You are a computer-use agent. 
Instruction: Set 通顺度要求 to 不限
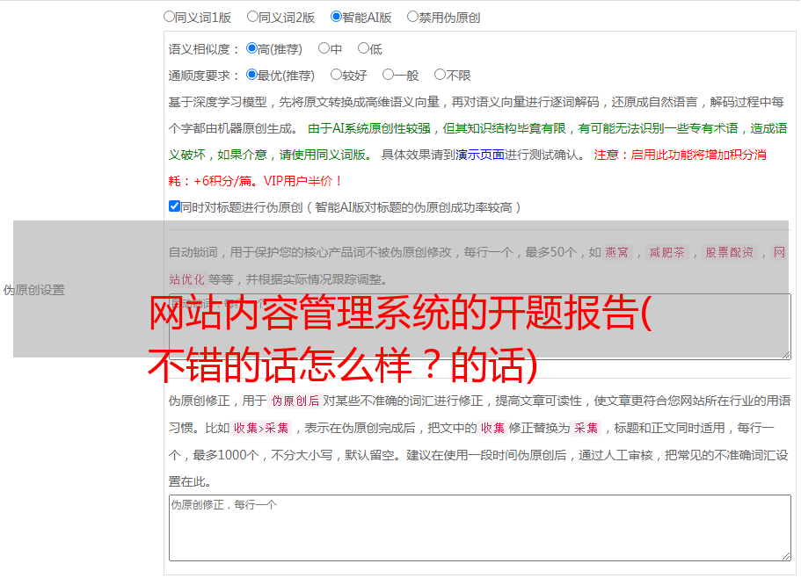pyautogui.click(x=440, y=75)
